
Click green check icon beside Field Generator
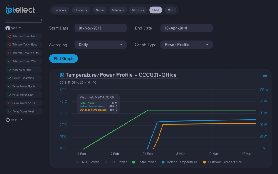point(10,70)
